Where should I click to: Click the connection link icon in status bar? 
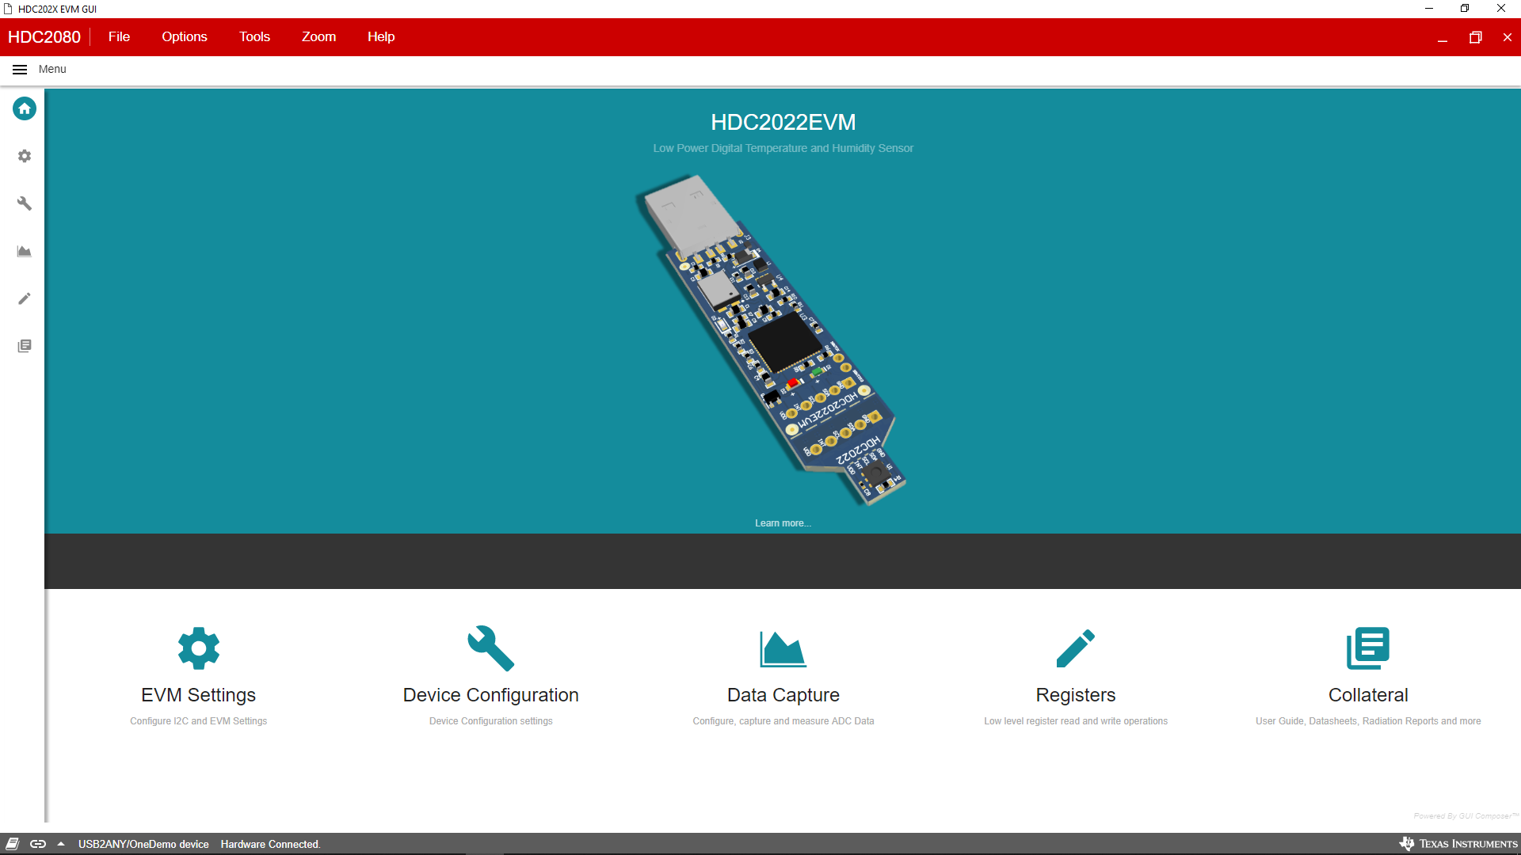click(x=38, y=844)
